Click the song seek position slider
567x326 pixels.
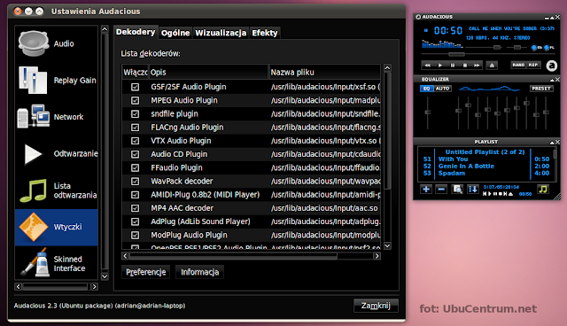pyautogui.click(x=456, y=55)
